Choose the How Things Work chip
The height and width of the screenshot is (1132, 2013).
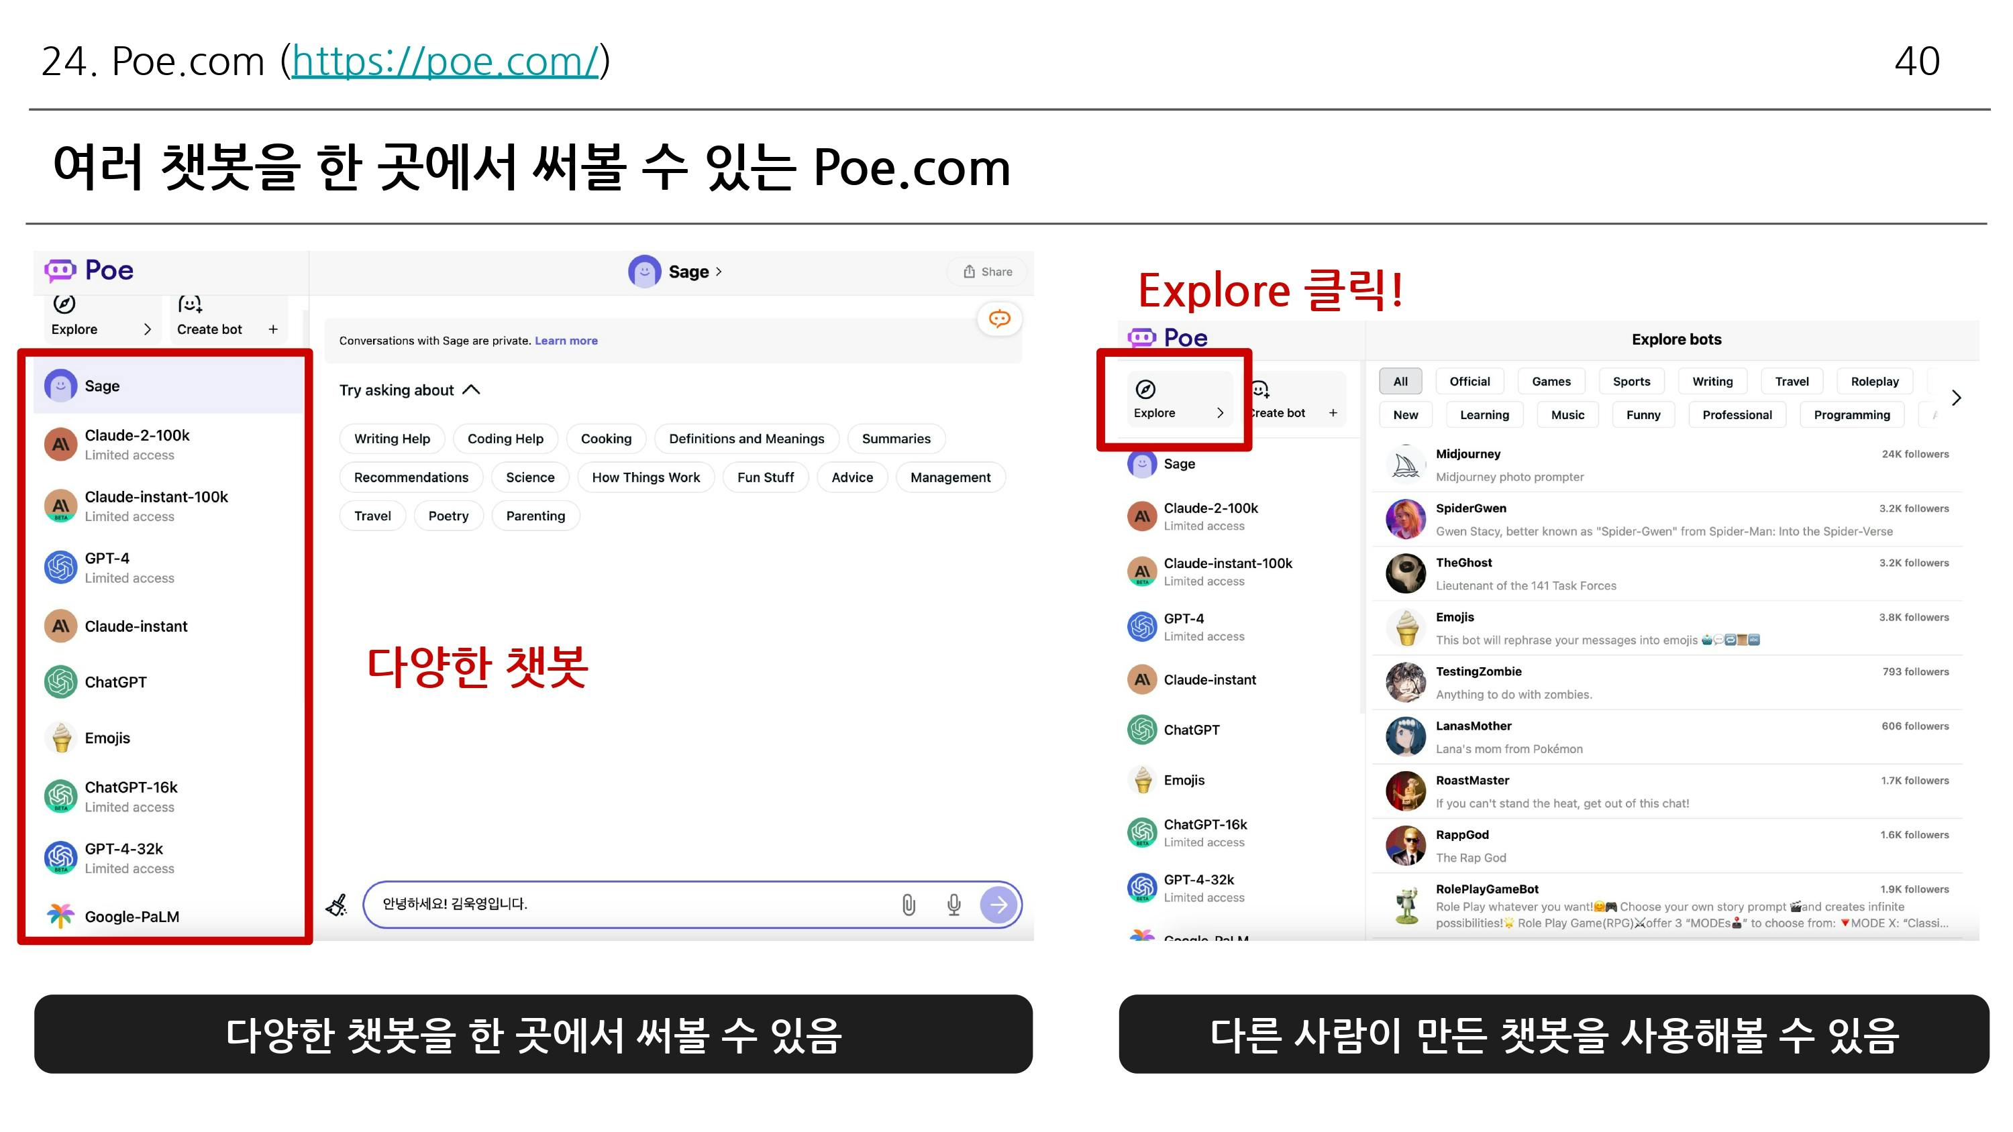(x=646, y=477)
